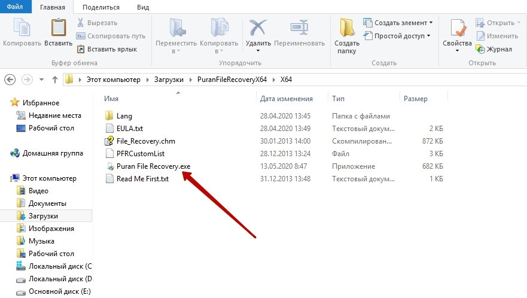Click the History (Журнал) icon
The width and height of the screenshot is (527, 298).
point(480,49)
